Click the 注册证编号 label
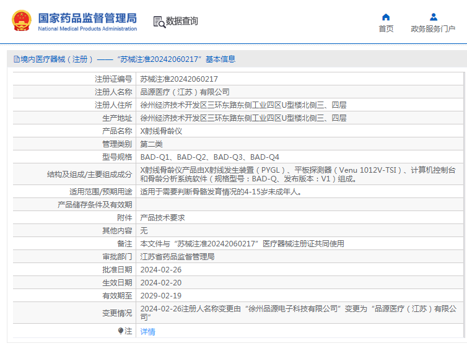This screenshot has height=351, width=467. pyautogui.click(x=113, y=79)
